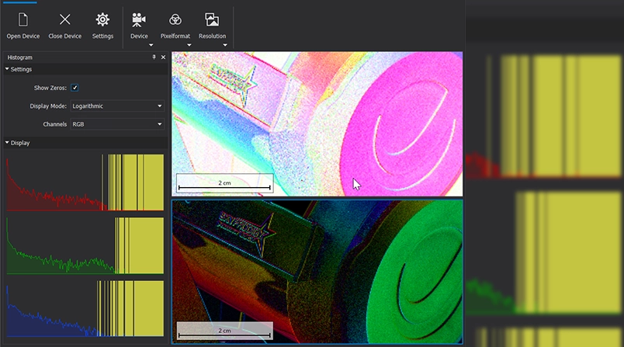Uncheck the Show Zeros checkbox
The height and width of the screenshot is (347, 624).
click(75, 88)
